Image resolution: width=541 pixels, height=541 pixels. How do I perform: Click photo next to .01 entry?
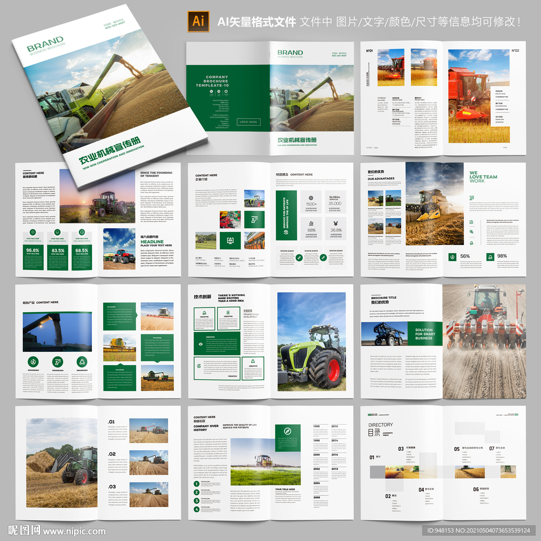[148, 431]
